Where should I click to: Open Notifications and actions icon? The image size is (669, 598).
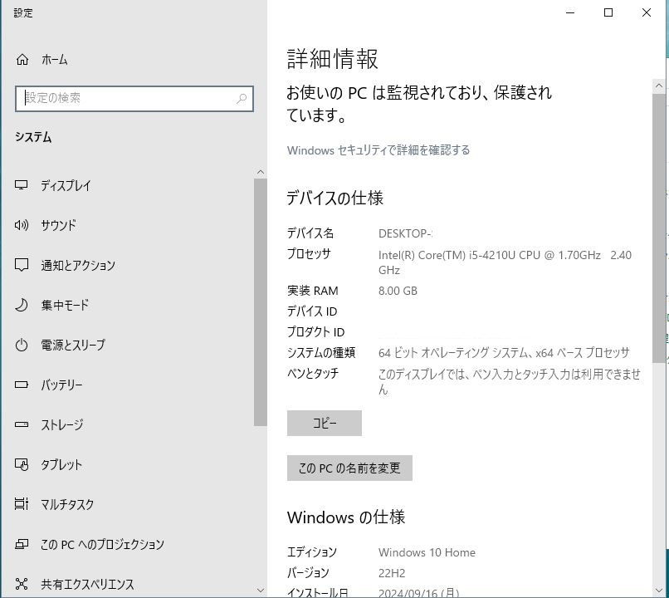22,265
